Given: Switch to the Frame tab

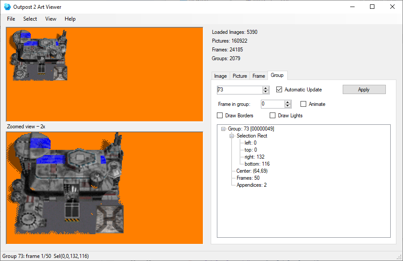Looking at the screenshot, I should (259, 76).
